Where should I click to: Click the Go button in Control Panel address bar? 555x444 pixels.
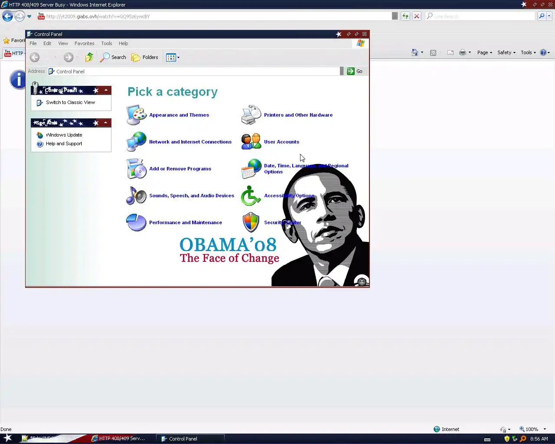click(355, 71)
